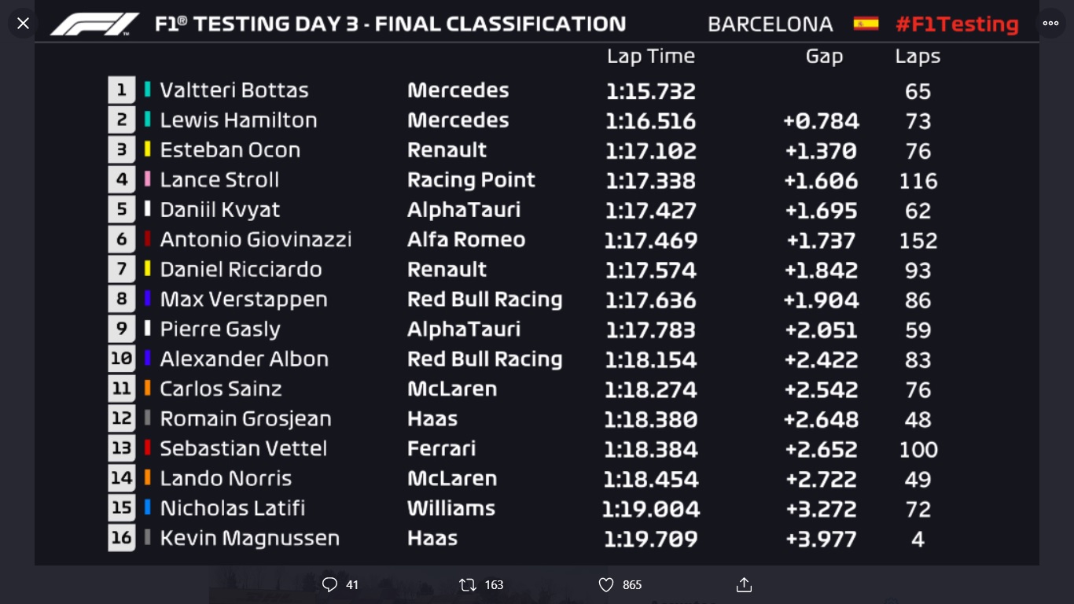Close the image viewer with X button
This screenshot has width=1074, height=604.
23,24
